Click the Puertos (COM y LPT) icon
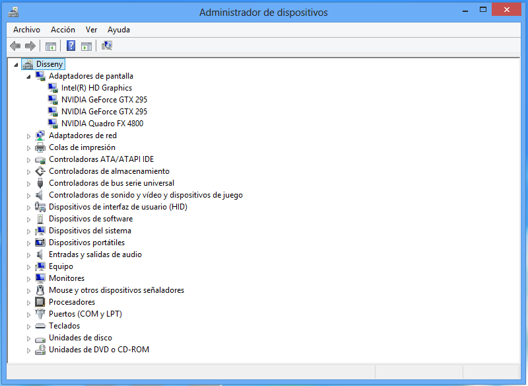The height and width of the screenshot is (386, 528). coord(40,314)
